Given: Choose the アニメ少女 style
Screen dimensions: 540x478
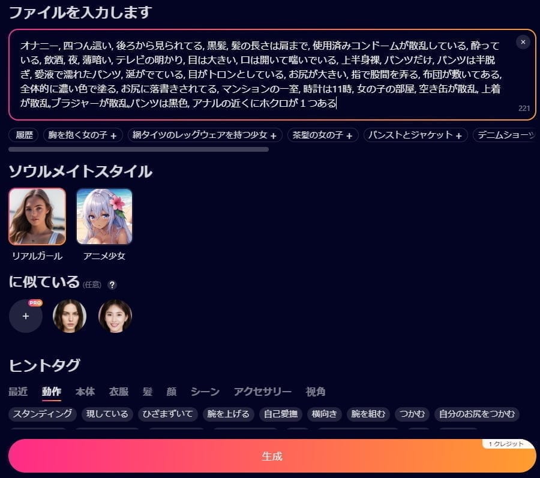Looking at the screenshot, I should (104, 217).
